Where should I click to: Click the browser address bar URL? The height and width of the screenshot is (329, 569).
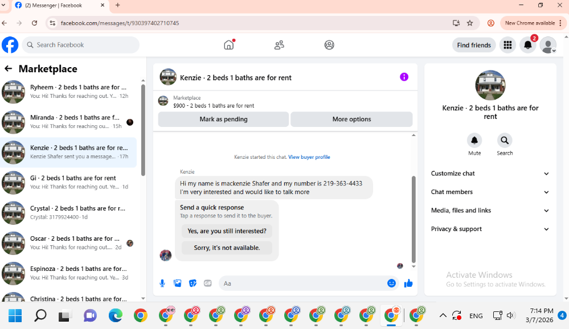click(120, 23)
